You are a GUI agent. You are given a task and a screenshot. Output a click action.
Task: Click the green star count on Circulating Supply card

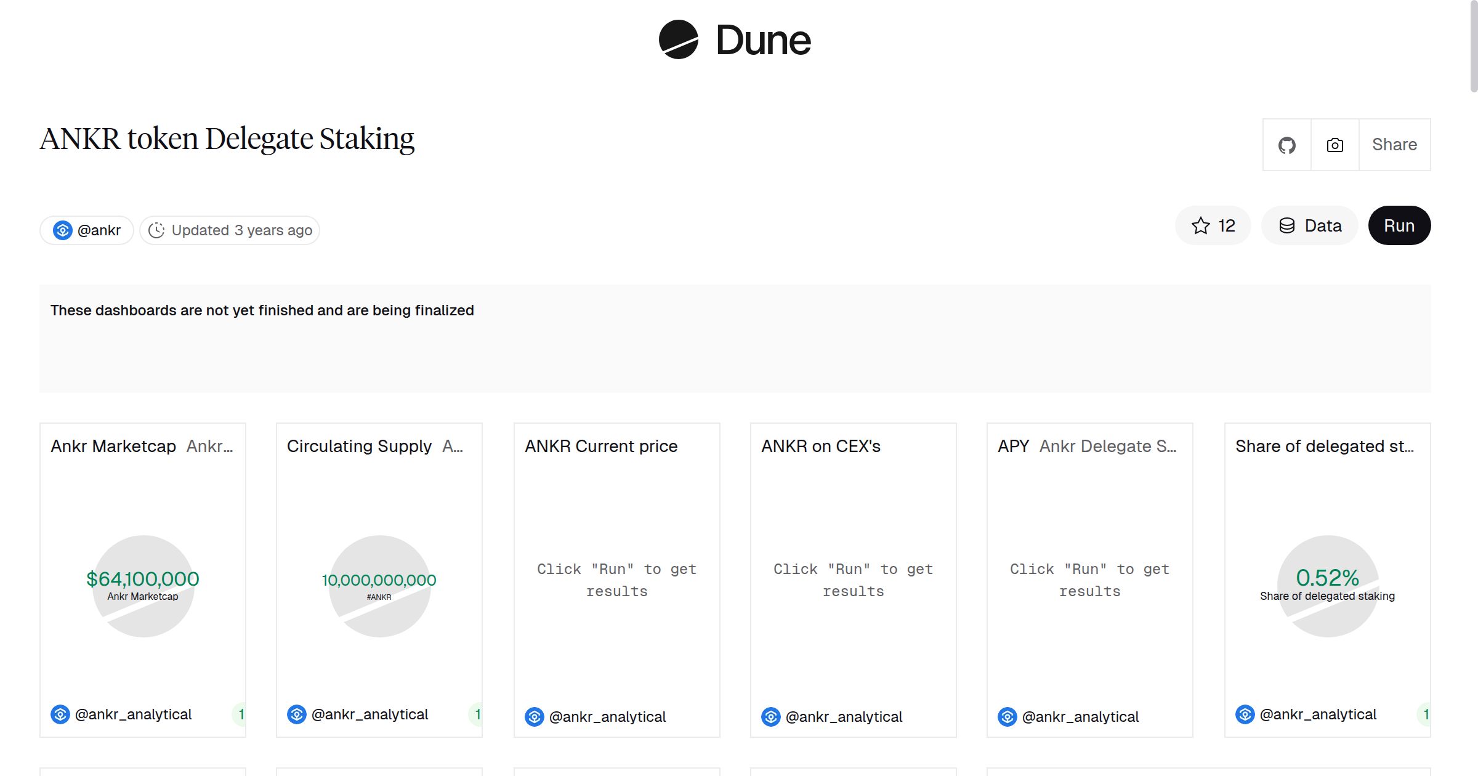tap(479, 715)
